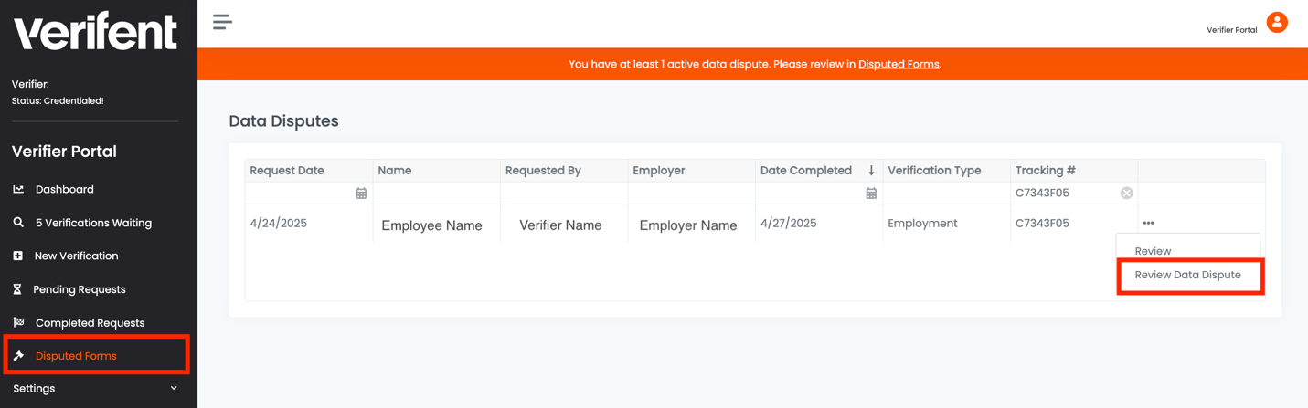Open the Date Completed calendar picker

(x=871, y=194)
